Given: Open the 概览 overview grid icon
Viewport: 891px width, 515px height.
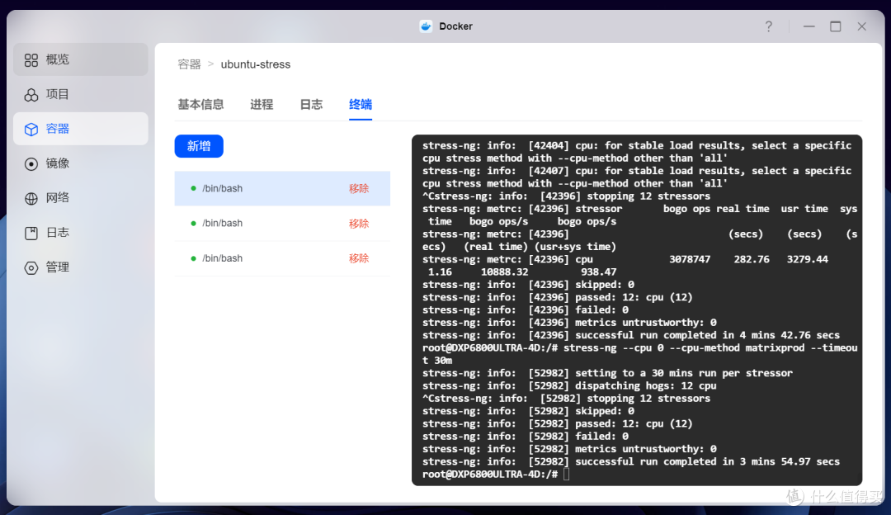Looking at the screenshot, I should (x=31, y=59).
